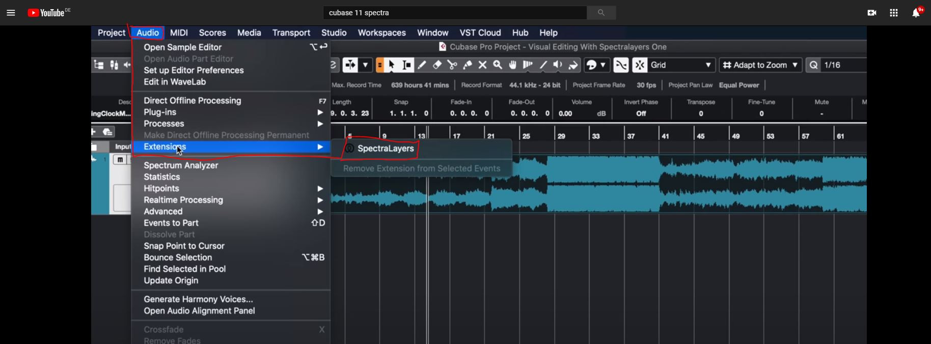Toggle the Combine Selection Tools orange button
Image resolution: width=931 pixels, height=344 pixels.
coord(380,65)
